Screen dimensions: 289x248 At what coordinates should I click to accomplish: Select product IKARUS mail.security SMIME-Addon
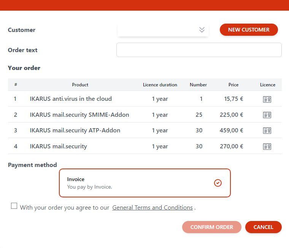coord(79,115)
